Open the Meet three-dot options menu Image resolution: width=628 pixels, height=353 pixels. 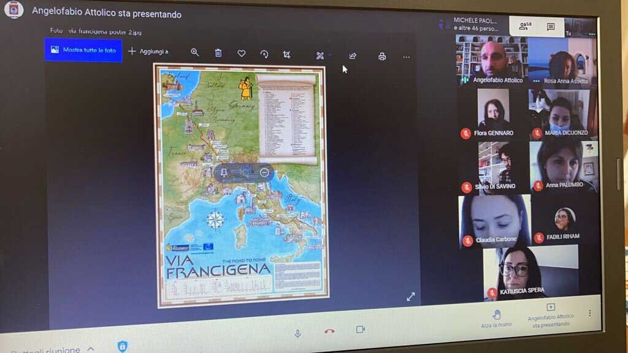tap(589, 313)
